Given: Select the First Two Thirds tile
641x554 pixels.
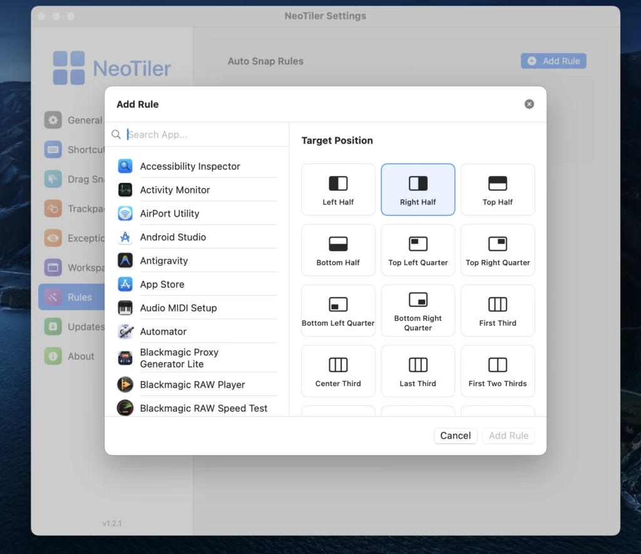Looking at the screenshot, I should (x=498, y=371).
